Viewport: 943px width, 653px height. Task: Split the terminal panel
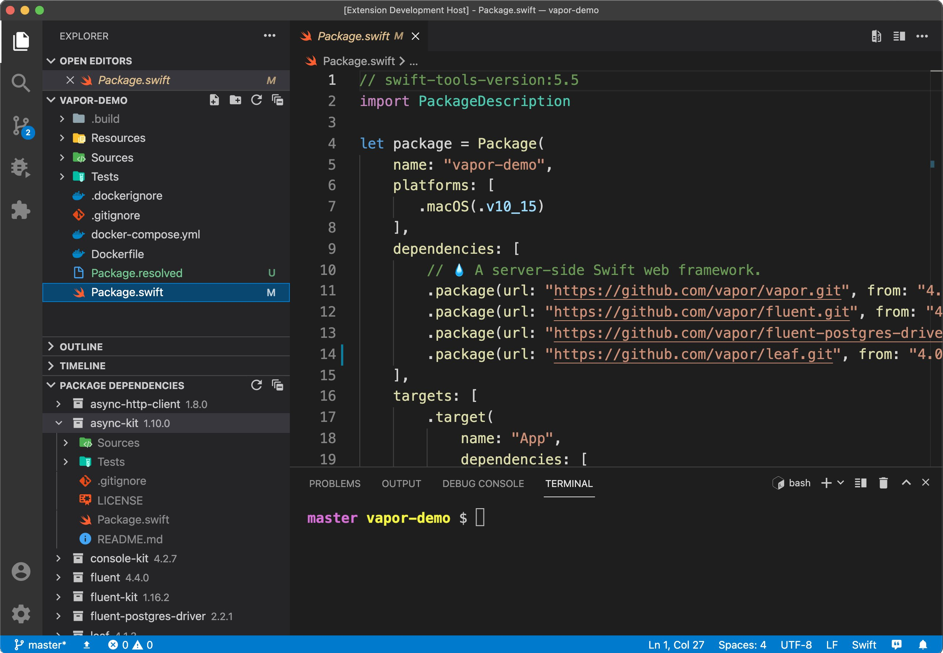point(860,483)
